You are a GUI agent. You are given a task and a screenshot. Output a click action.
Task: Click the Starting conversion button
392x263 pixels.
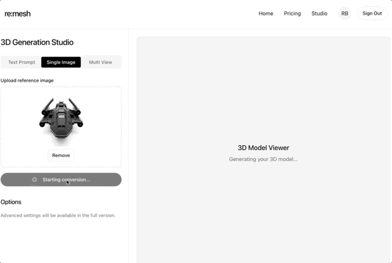pyautogui.click(x=61, y=180)
